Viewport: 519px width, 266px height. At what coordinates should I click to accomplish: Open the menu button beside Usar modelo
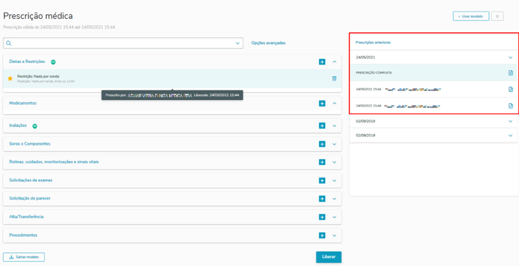pyautogui.click(x=497, y=16)
